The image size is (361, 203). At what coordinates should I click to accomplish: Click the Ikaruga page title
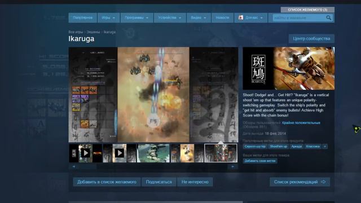pyautogui.click(x=81, y=39)
